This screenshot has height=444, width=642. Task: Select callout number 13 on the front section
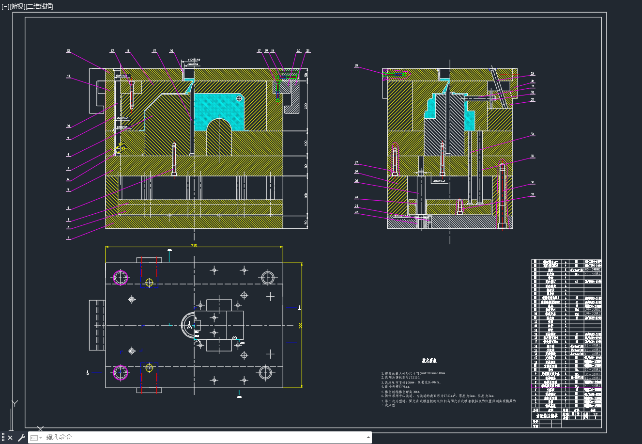[x=112, y=50]
